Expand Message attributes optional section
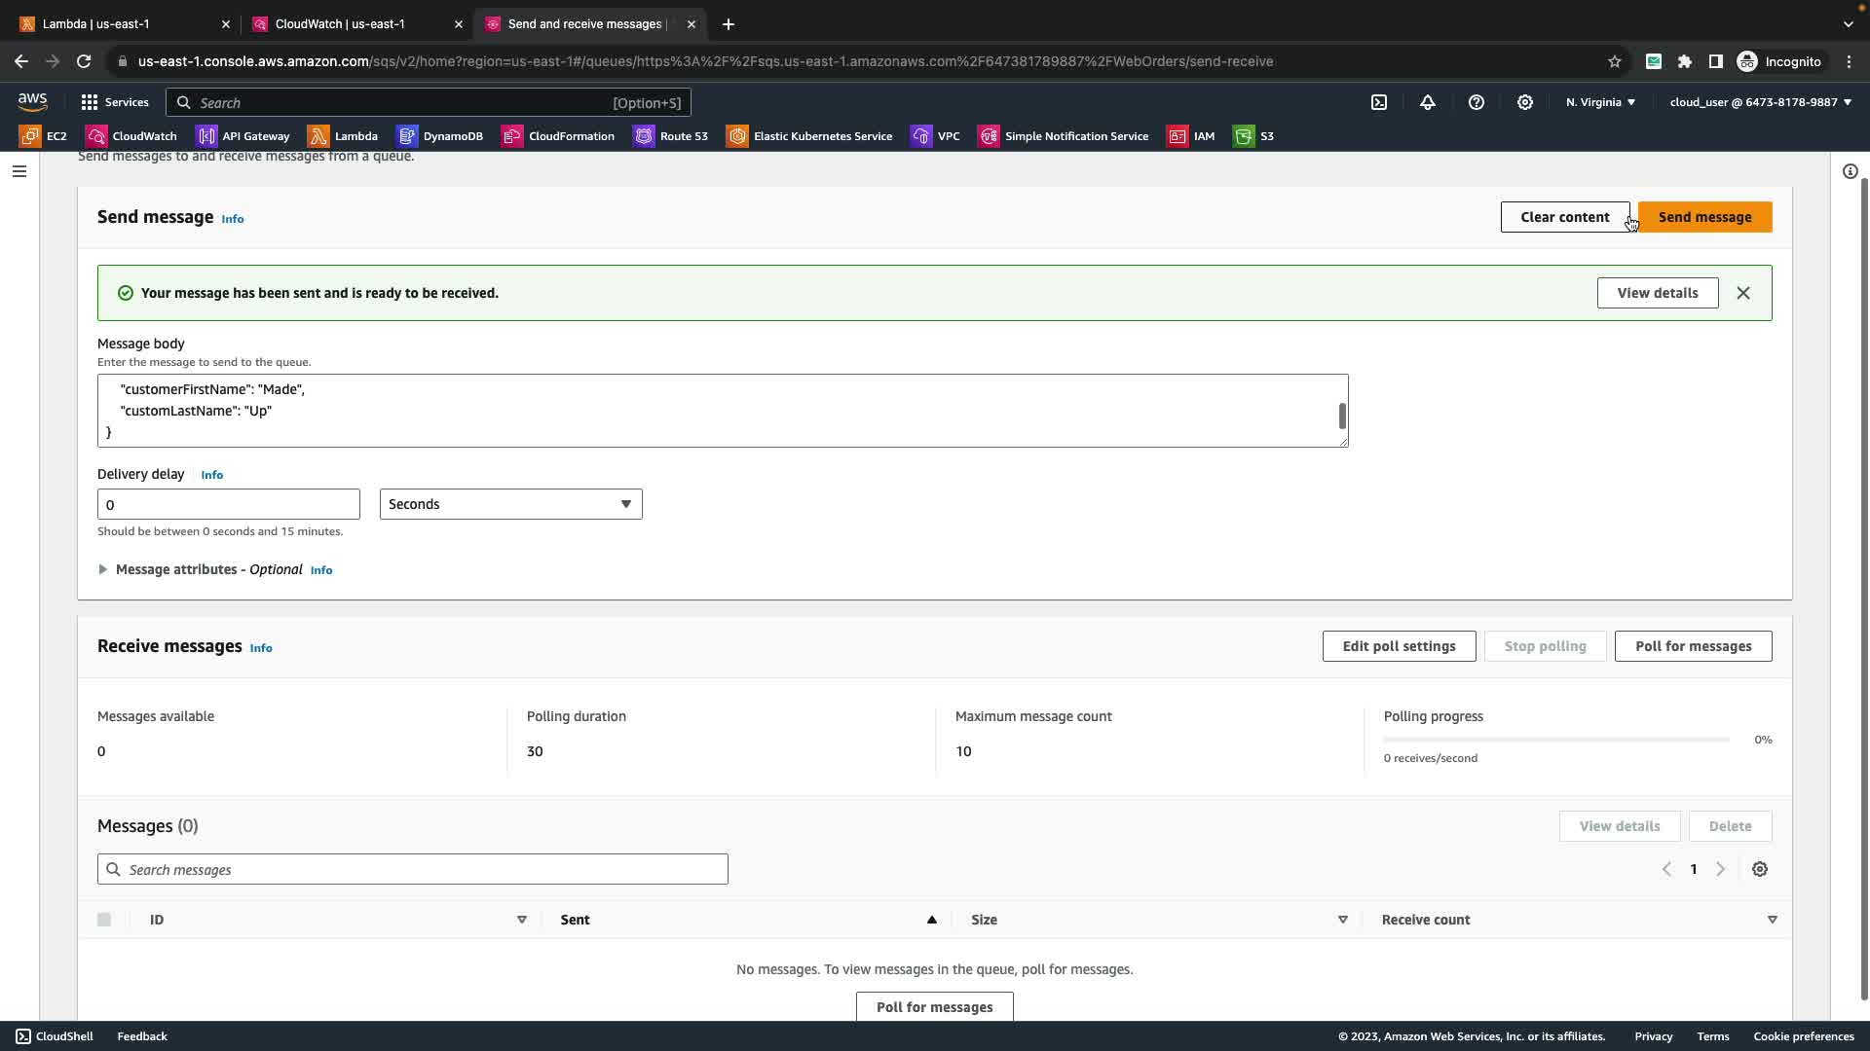 (x=103, y=569)
